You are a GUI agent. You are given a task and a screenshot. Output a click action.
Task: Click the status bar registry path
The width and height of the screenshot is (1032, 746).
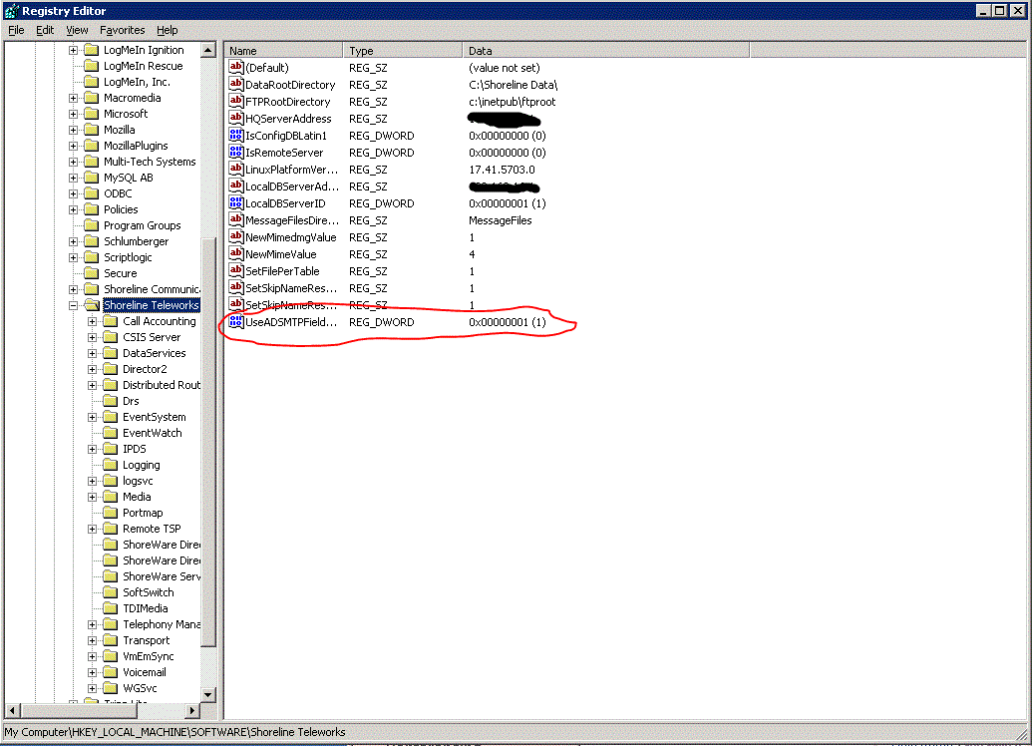(x=174, y=731)
